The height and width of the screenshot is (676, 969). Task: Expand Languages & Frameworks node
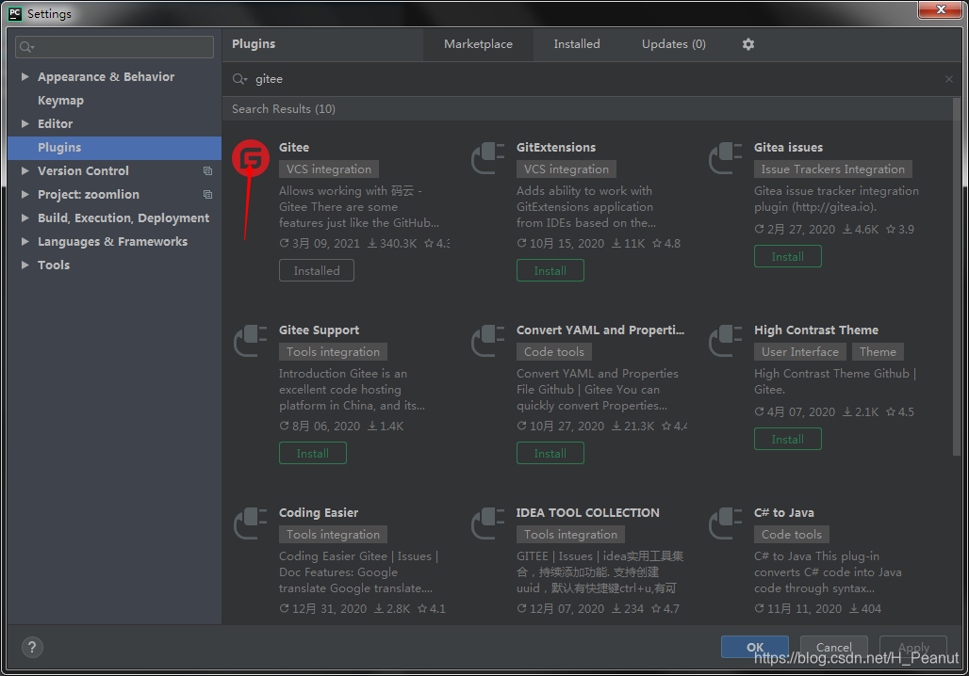[25, 241]
